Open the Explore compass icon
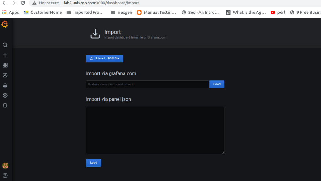This screenshot has height=181, width=321. click(x=5, y=75)
